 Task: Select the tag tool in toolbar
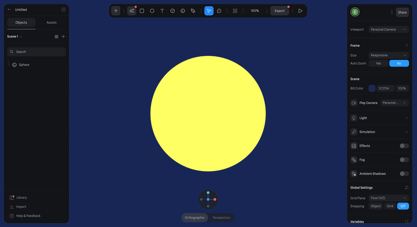[x=193, y=11]
